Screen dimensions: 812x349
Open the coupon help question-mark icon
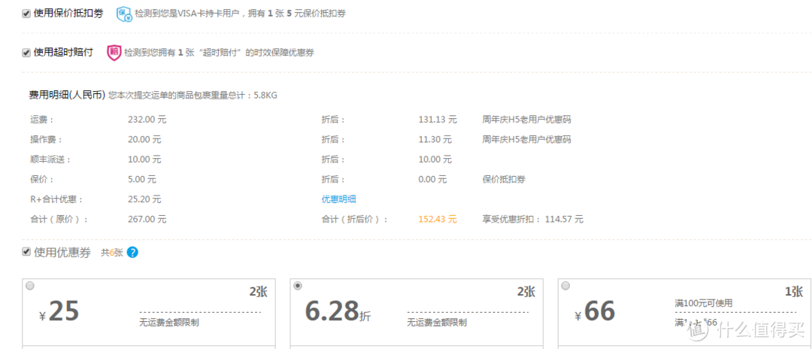pyautogui.click(x=132, y=252)
